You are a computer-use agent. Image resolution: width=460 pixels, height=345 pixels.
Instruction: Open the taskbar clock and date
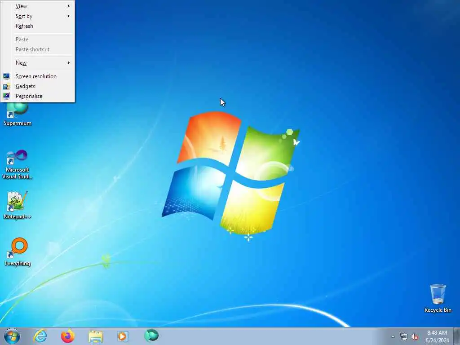437,336
